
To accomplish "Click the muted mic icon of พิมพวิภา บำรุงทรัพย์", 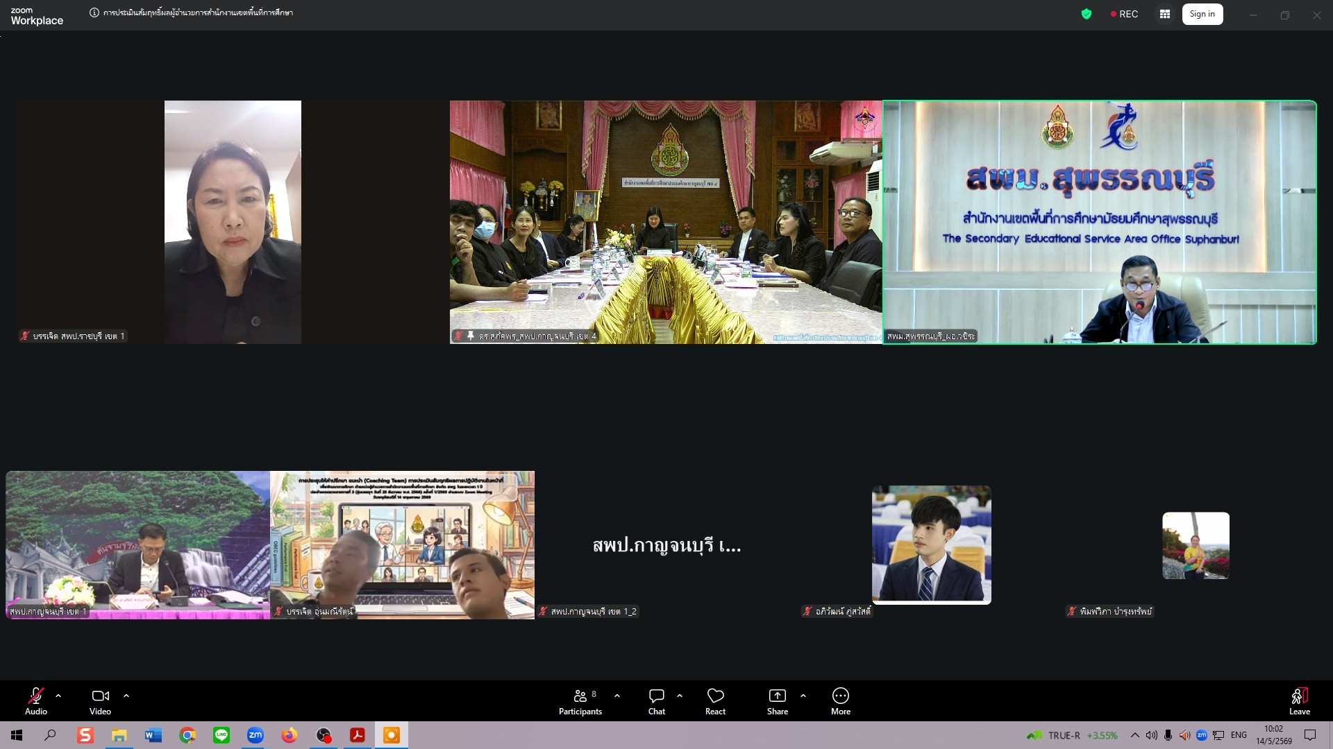I will 1071,611.
